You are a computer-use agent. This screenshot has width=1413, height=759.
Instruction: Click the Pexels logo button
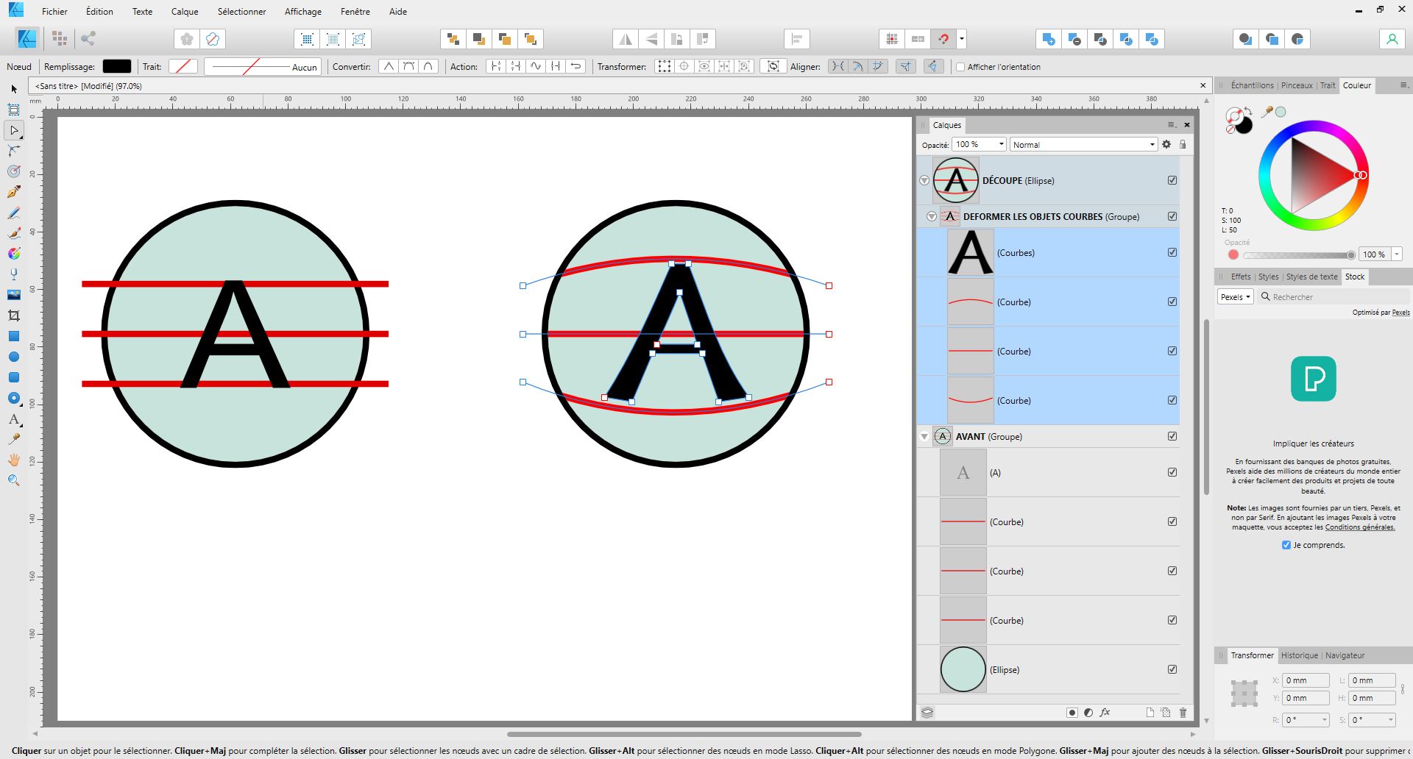point(1314,379)
